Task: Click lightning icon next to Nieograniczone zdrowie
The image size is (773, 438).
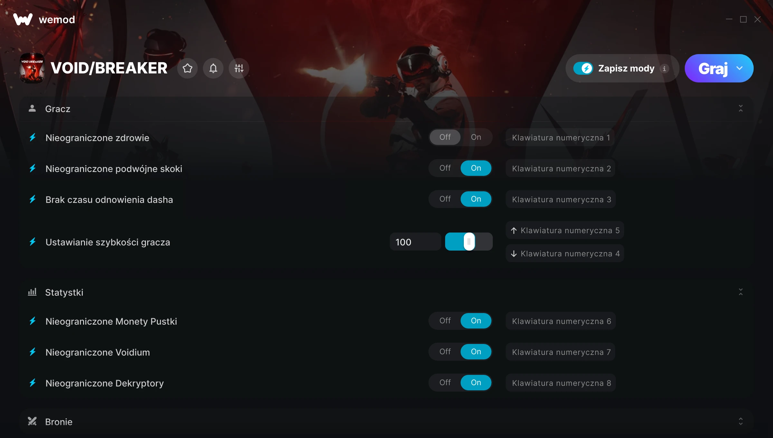Action: pyautogui.click(x=33, y=138)
